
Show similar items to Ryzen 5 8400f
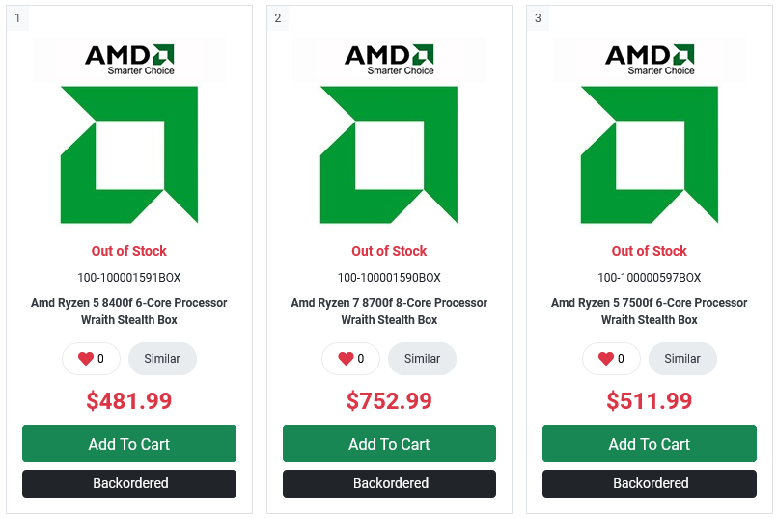click(x=162, y=359)
